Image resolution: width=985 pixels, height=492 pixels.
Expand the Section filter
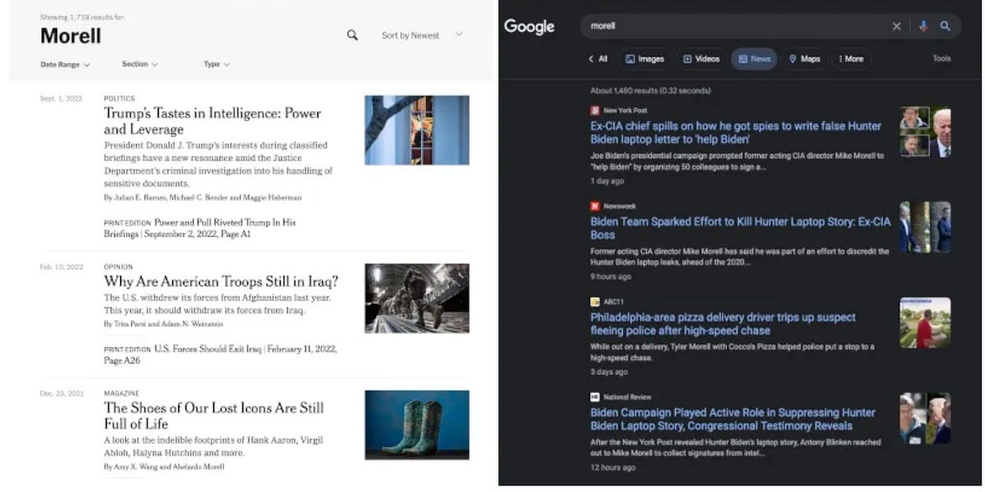(x=140, y=64)
